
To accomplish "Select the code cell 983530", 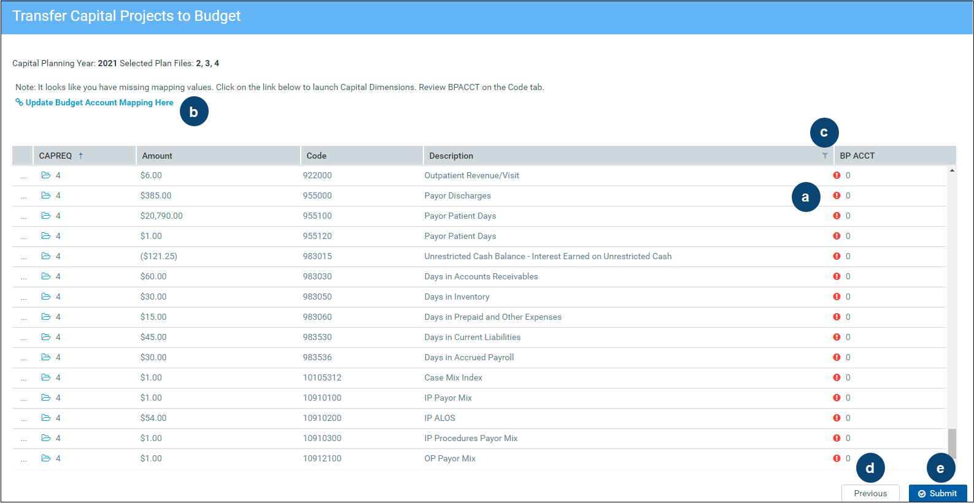I will (x=317, y=337).
